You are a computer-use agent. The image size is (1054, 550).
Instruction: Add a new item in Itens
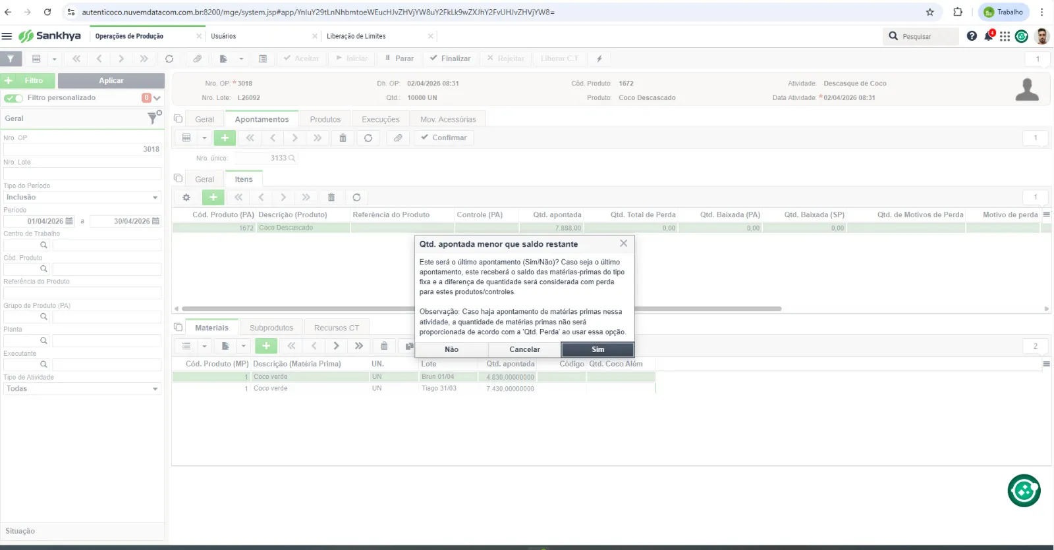click(x=213, y=197)
